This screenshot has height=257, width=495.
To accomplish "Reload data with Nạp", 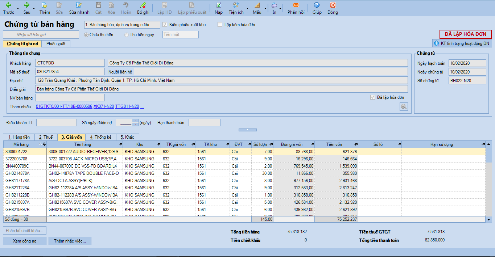I will tap(219, 8).
